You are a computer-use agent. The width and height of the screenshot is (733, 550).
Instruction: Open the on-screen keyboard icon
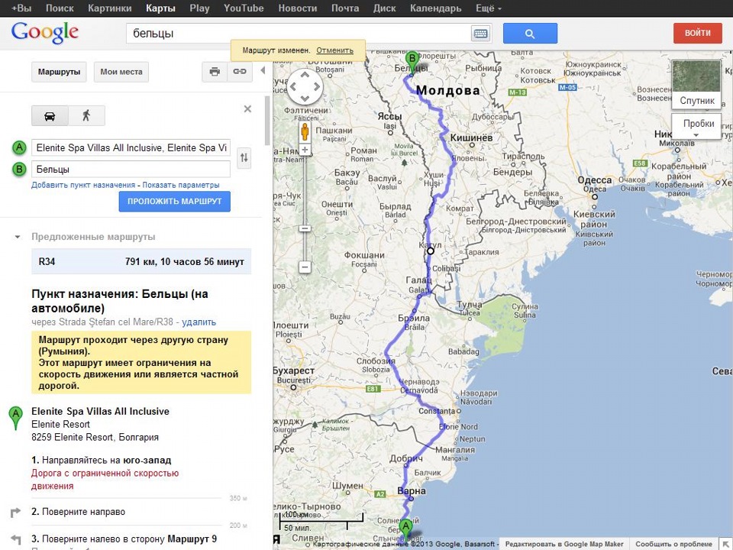coord(480,34)
